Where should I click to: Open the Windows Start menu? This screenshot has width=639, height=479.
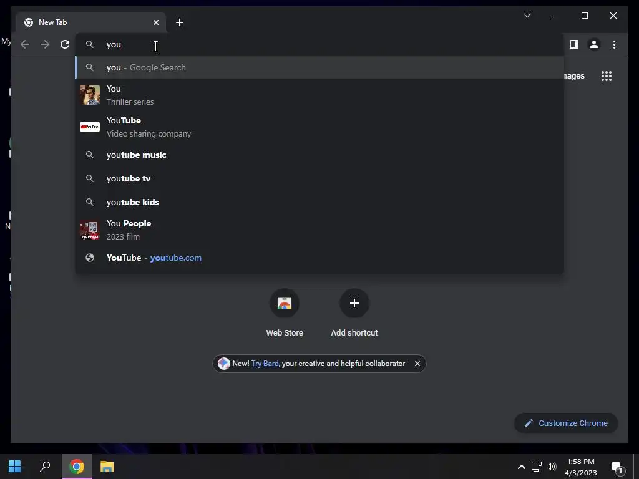[x=15, y=466]
